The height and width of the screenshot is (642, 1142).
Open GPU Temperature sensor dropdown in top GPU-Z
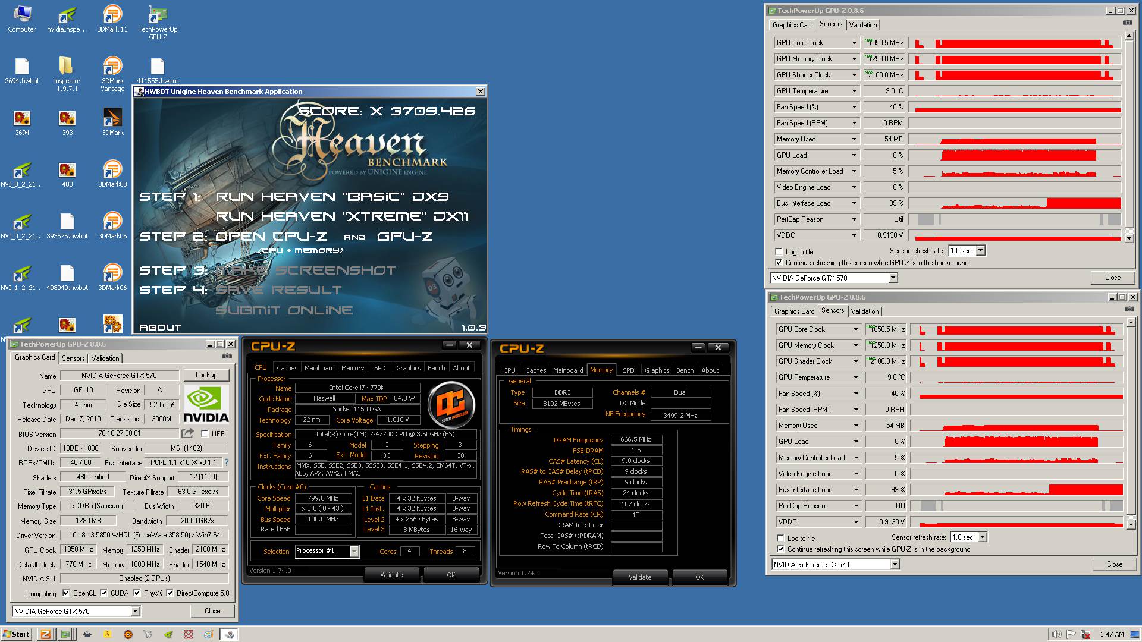[x=854, y=91]
